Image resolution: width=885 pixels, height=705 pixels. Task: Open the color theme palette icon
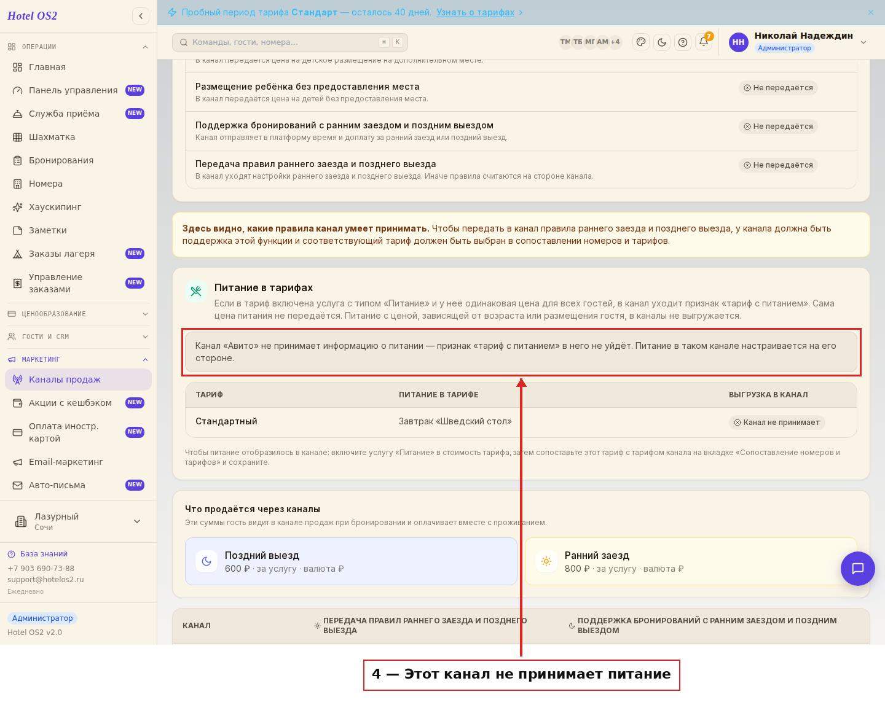tap(641, 42)
